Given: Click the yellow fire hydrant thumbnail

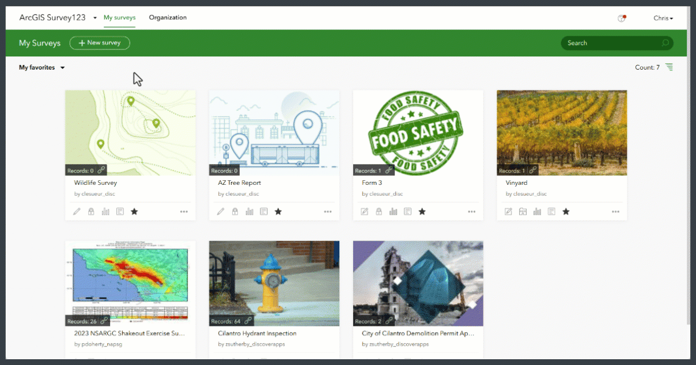Looking at the screenshot, I should [274, 284].
